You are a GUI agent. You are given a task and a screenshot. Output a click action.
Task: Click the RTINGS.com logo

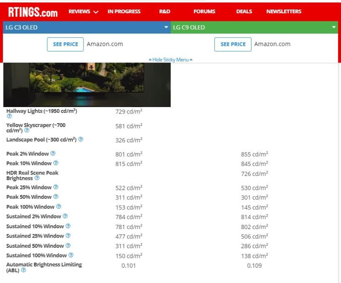pyautogui.click(x=33, y=12)
